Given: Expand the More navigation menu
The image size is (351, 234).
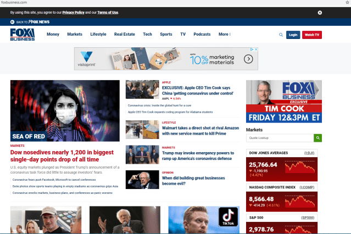Looking at the screenshot, I should point(224,34).
